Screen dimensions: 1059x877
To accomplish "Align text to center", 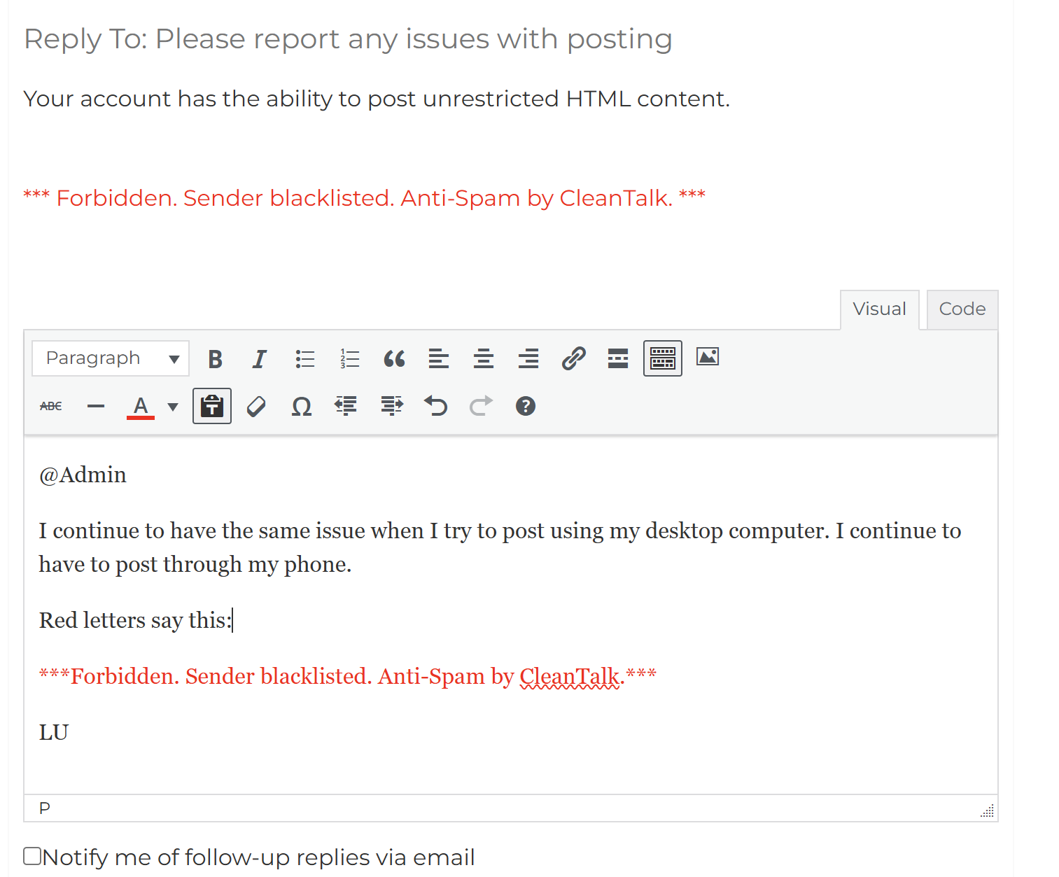I will (484, 359).
